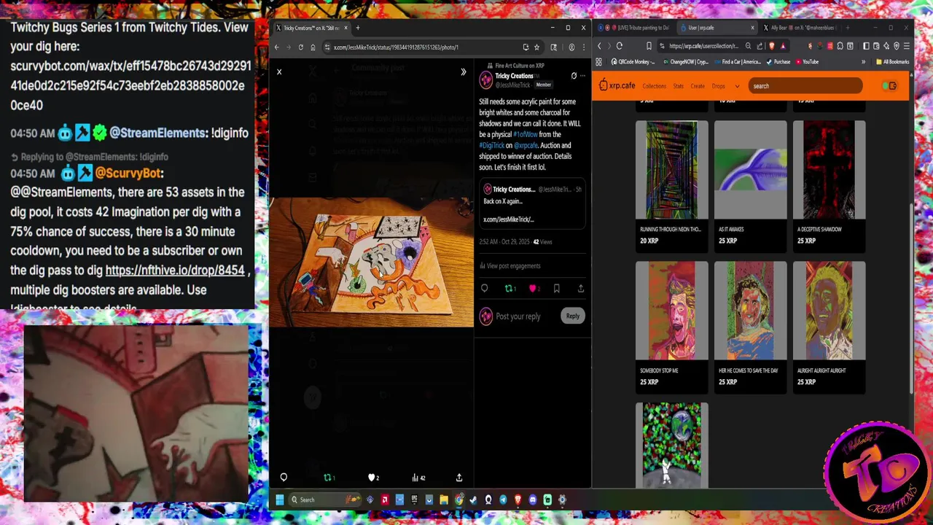Image resolution: width=933 pixels, height=525 pixels.
Task: Expand the chevron next to Drops
Action: coord(737,86)
